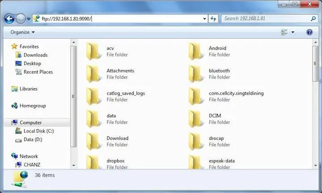Open the DCIM folder icon
The width and height of the screenshot is (322, 193).
coord(195,118)
